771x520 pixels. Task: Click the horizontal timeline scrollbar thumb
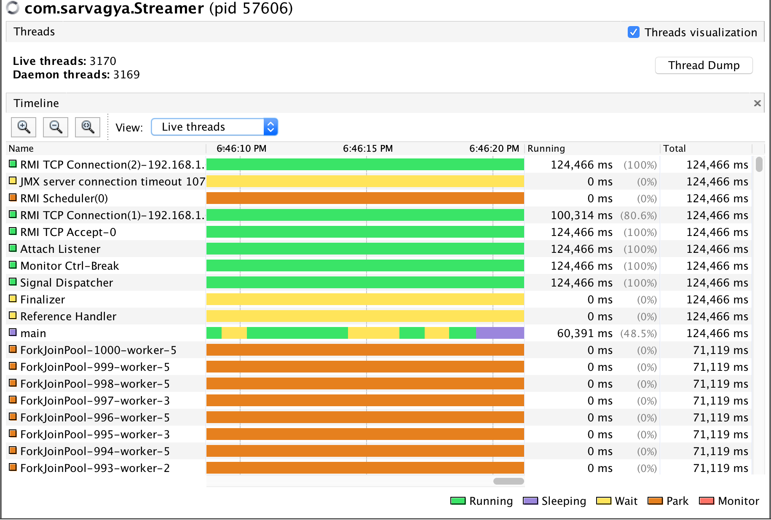509,481
